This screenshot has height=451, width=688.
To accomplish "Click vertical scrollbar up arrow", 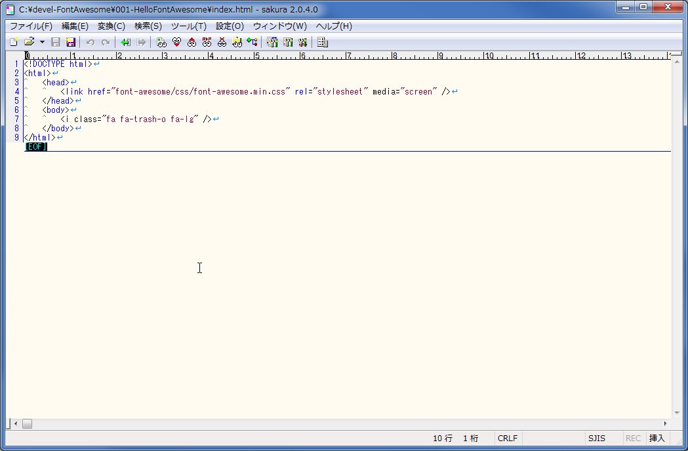I will [677, 63].
